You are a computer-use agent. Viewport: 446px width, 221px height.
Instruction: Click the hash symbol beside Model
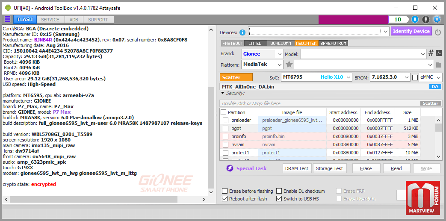431,53
